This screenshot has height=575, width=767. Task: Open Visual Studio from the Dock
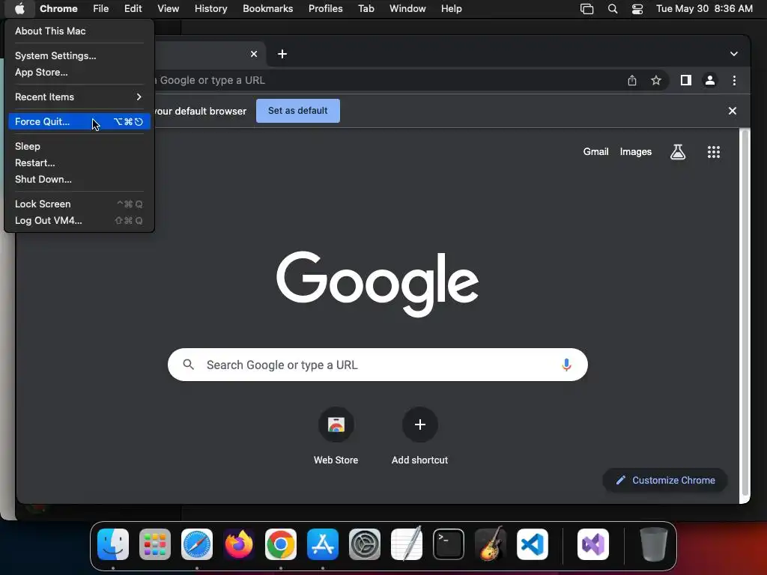tap(593, 544)
